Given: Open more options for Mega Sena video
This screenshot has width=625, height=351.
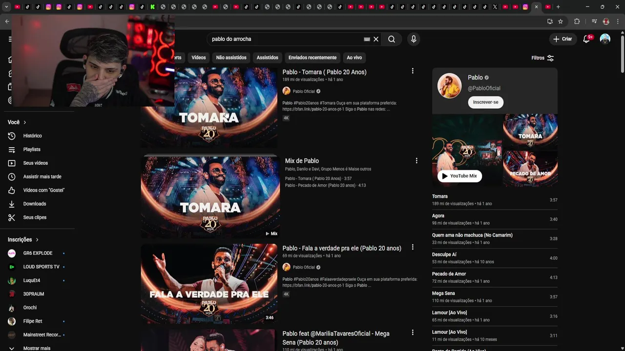Looking at the screenshot, I should click(413, 332).
